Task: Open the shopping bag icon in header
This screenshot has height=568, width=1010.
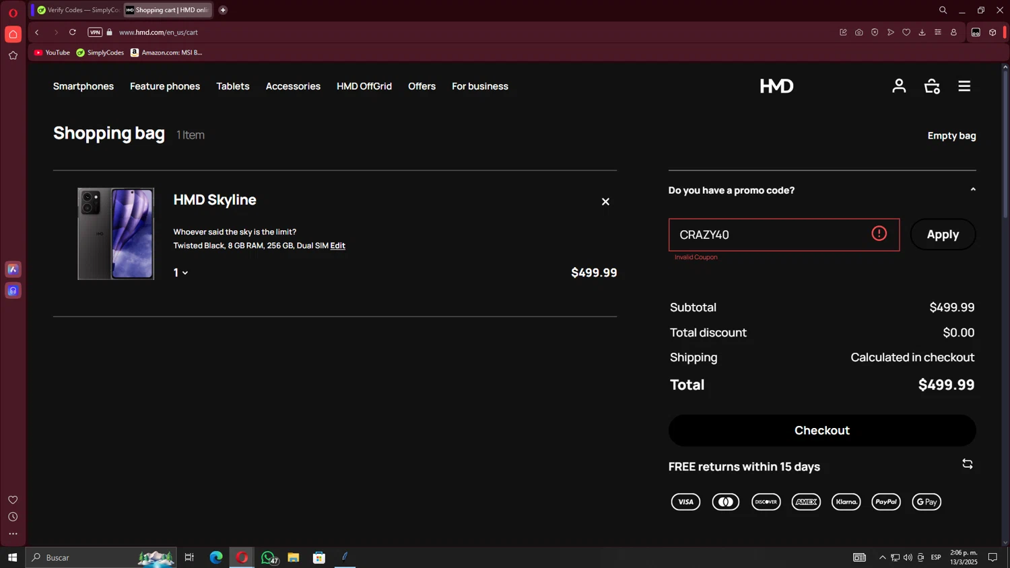Action: (x=932, y=86)
